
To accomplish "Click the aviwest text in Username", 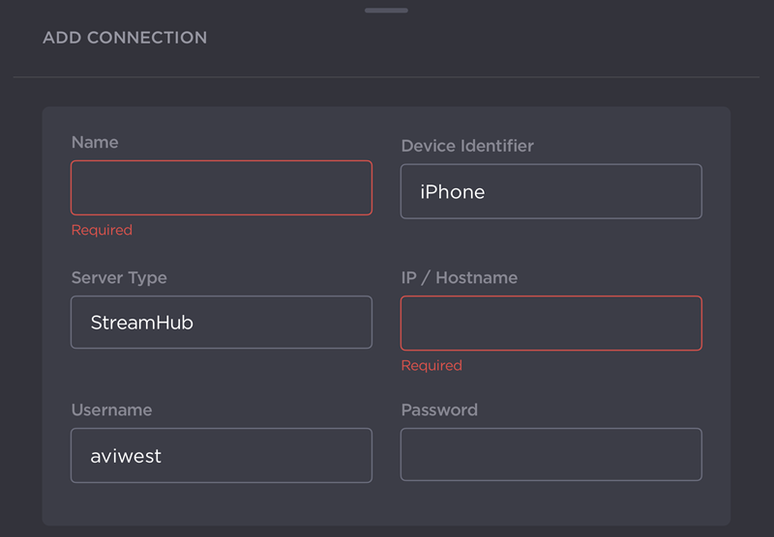I will click(x=126, y=456).
